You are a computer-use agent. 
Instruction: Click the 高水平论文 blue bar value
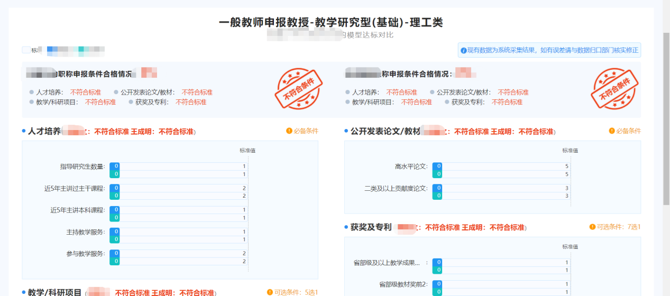tap(437, 166)
